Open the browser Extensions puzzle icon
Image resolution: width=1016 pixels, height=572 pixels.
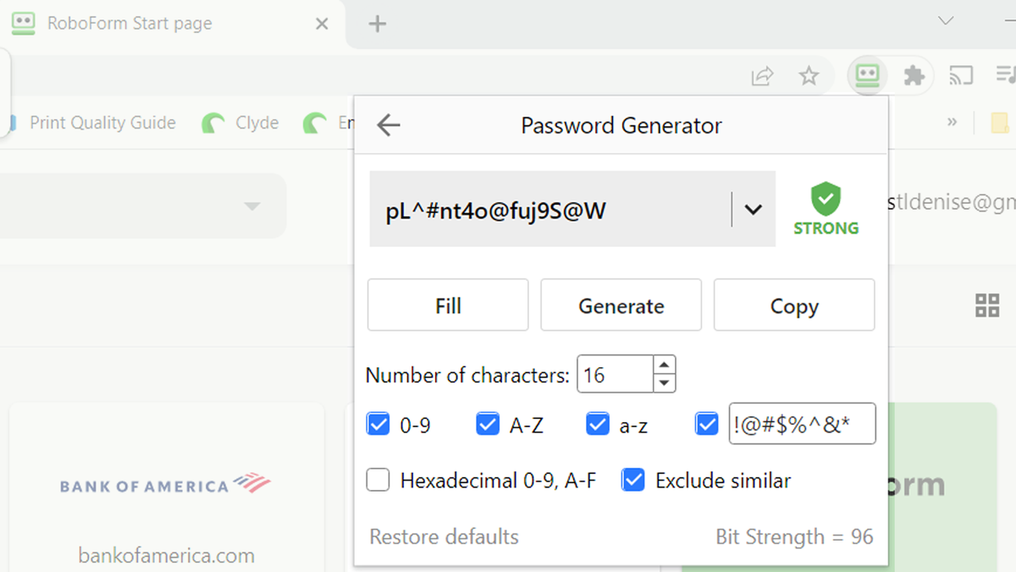click(914, 76)
